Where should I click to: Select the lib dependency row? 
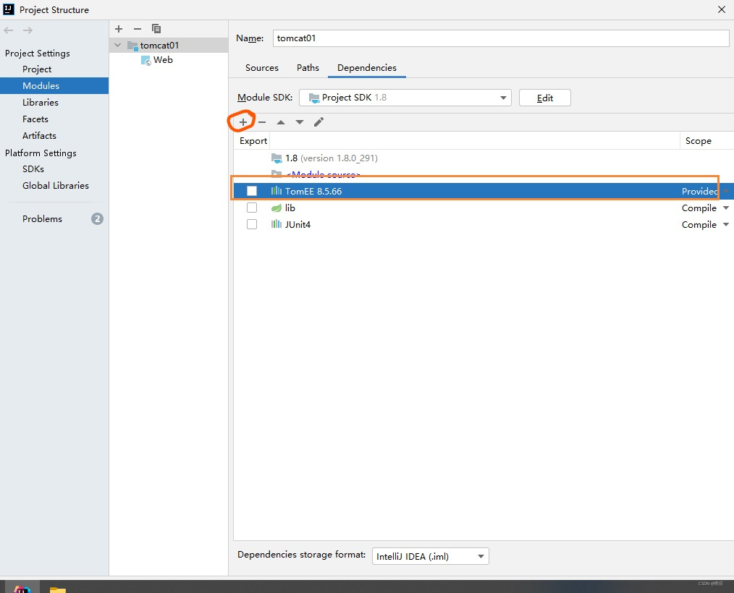(484, 208)
